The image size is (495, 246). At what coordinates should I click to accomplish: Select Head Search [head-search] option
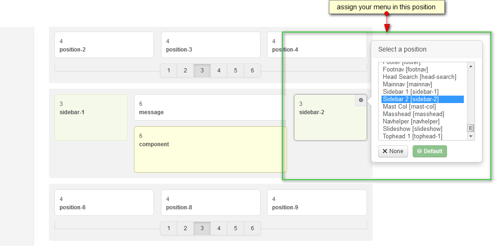(419, 77)
